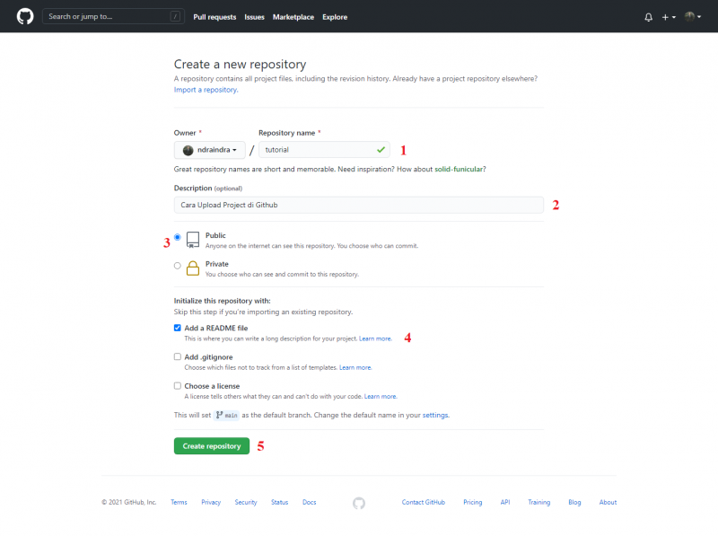Click the Private lock icon
The height and width of the screenshot is (536, 718).
tap(193, 268)
